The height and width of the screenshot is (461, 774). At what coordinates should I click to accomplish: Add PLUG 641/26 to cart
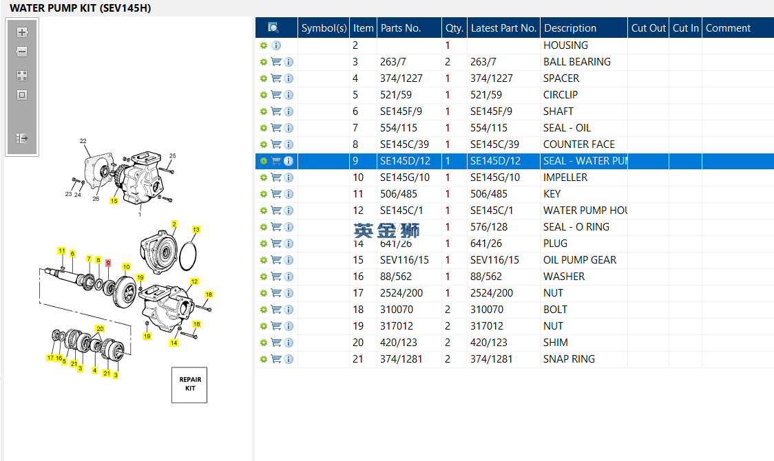point(276,244)
